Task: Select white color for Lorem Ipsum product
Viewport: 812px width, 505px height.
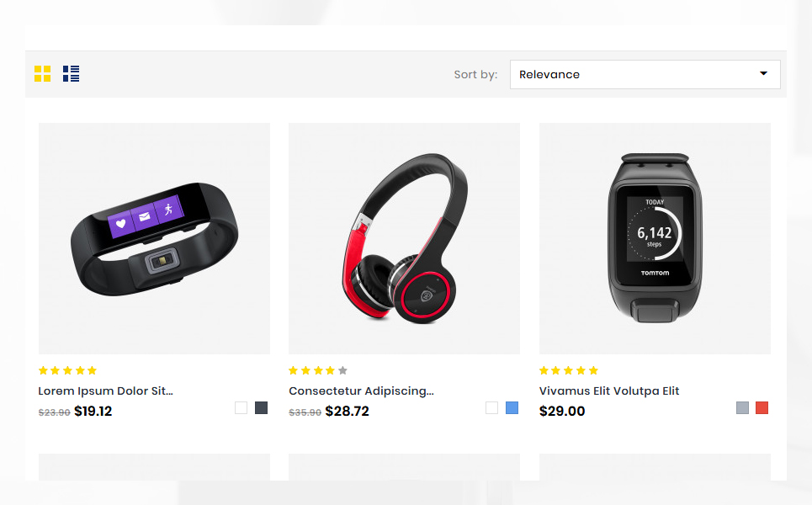Action: pos(241,407)
